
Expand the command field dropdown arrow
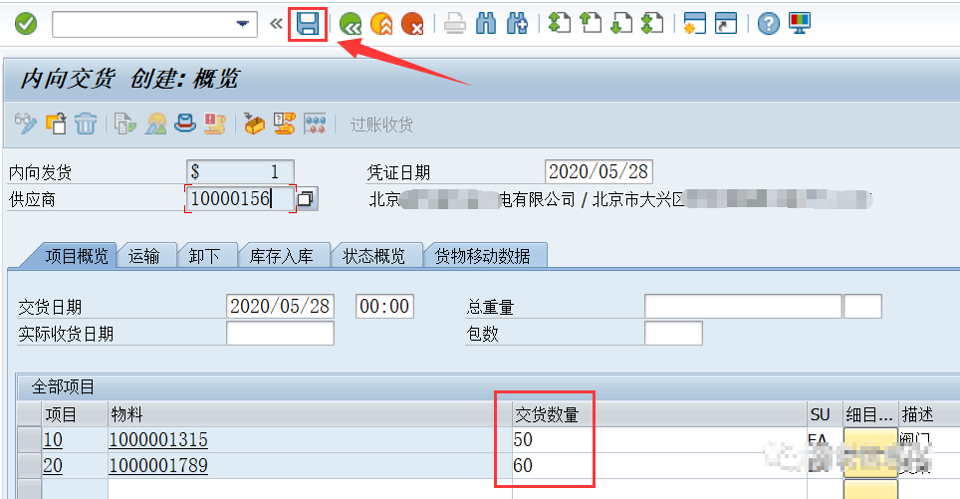pyautogui.click(x=242, y=24)
